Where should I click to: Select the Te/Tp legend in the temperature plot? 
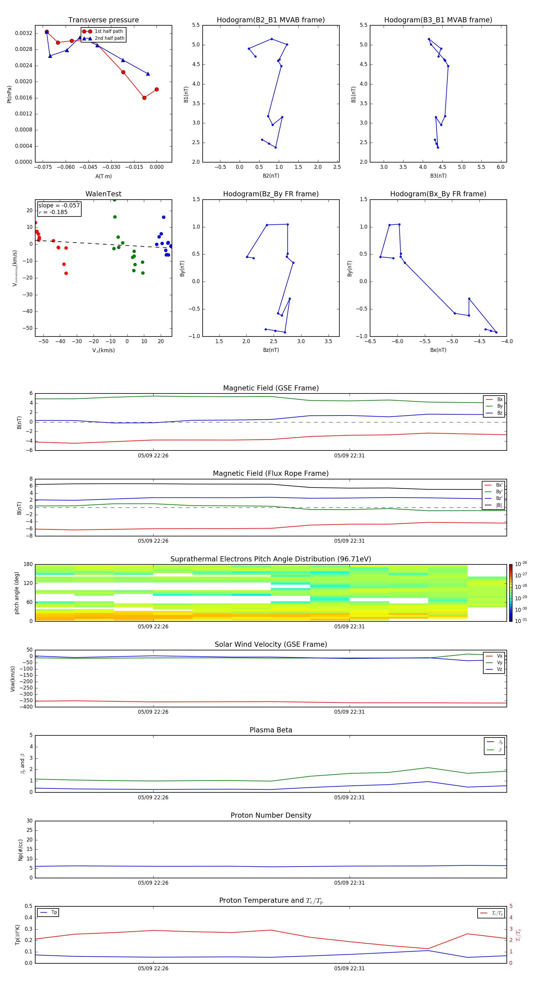click(491, 913)
